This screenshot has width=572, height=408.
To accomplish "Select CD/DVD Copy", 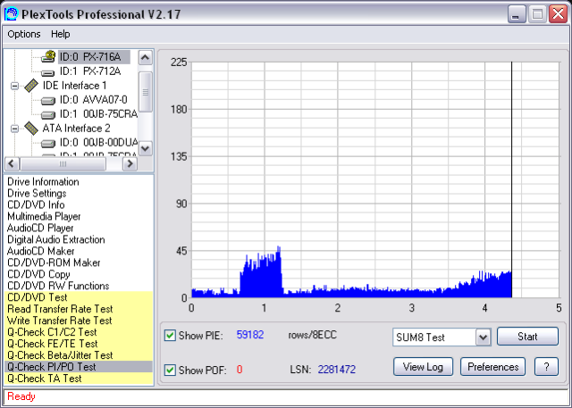I will [x=38, y=274].
